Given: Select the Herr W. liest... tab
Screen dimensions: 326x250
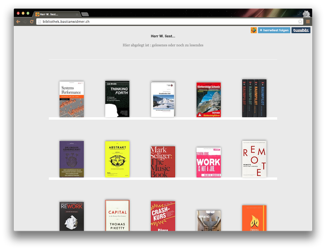Looking at the screenshot, I should click(x=56, y=14).
